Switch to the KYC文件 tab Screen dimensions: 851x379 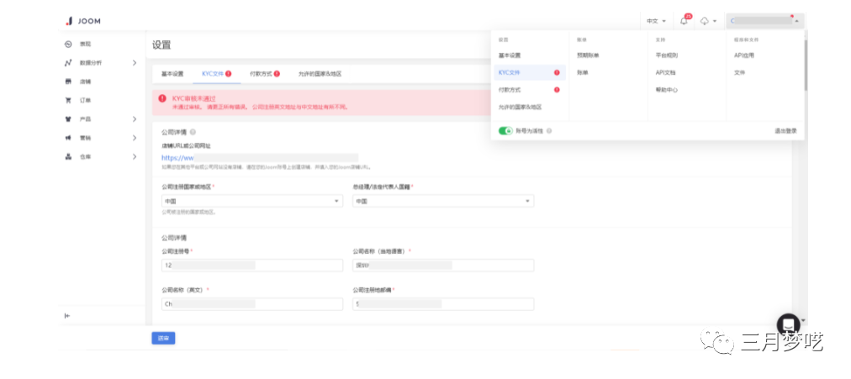point(217,74)
